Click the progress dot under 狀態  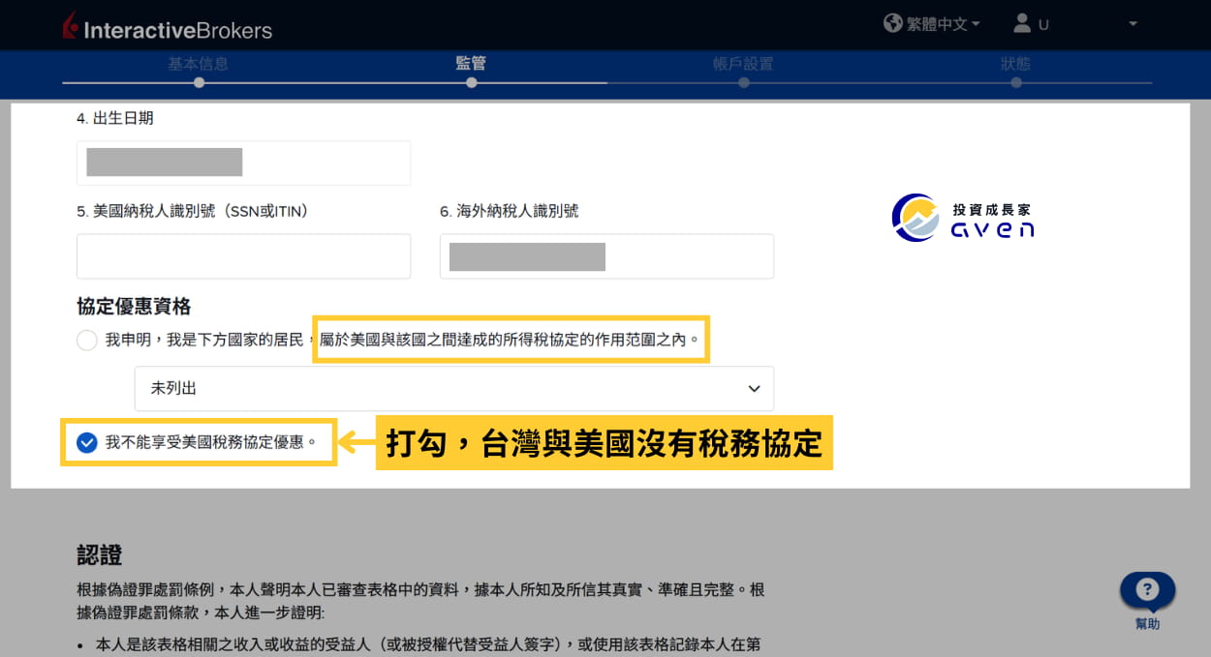[1015, 83]
